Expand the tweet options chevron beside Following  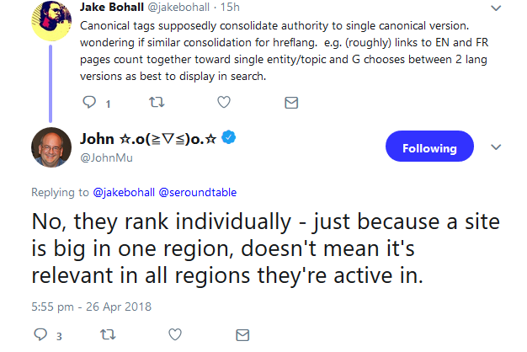(x=496, y=147)
